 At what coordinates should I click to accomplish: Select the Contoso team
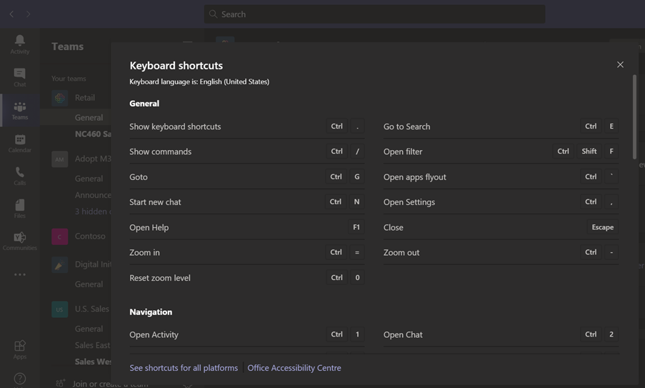(90, 237)
